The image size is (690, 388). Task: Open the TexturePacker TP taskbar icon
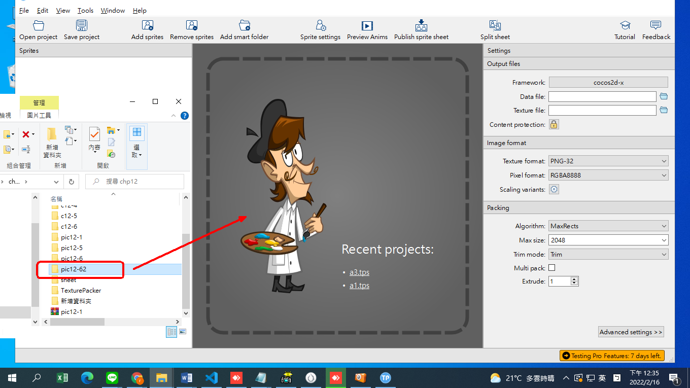tap(386, 378)
